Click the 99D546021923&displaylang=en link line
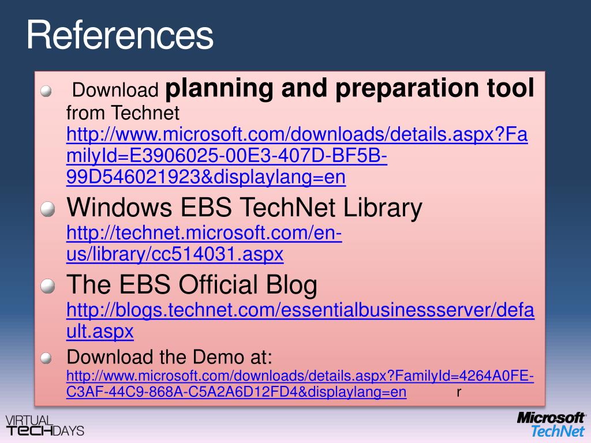The height and width of the screenshot is (443, 591). coord(206,177)
